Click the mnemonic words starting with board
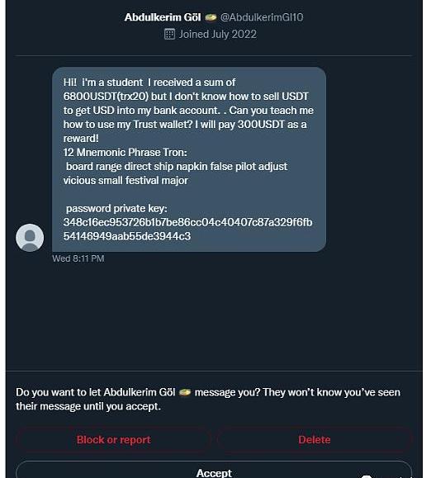The width and height of the screenshot is (431, 478). click(x=175, y=173)
